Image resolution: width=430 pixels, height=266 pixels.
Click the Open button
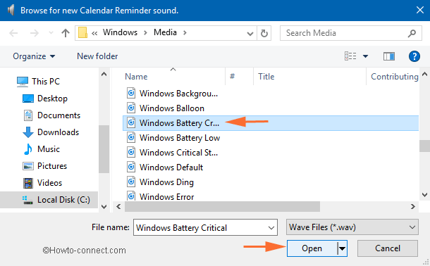pos(312,248)
